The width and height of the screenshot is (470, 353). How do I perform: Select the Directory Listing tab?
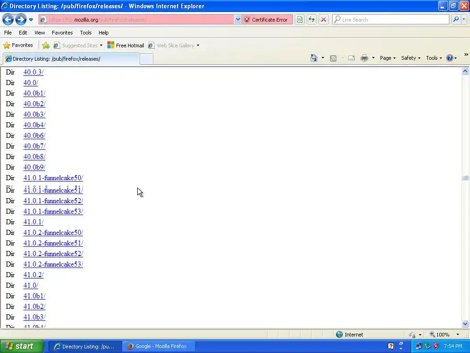[71, 59]
